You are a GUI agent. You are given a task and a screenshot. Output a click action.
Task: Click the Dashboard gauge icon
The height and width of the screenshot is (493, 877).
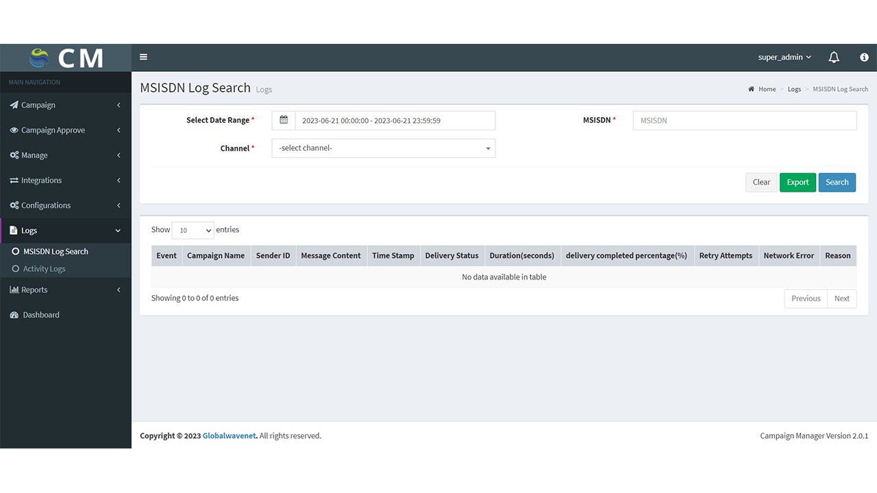14,315
